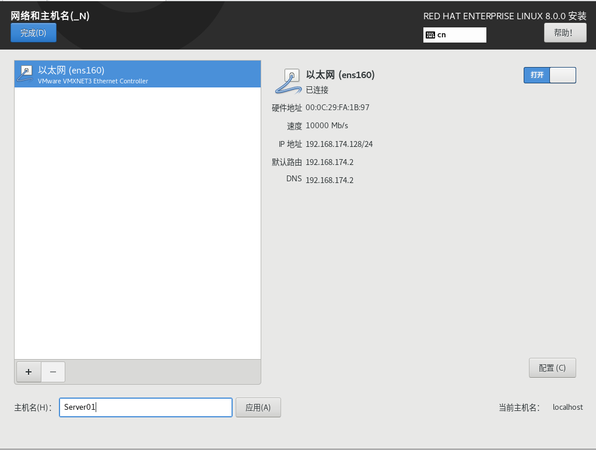Image resolution: width=596 pixels, height=450 pixels.
Task: Remove the selected device with the minus button
Action: (53, 372)
